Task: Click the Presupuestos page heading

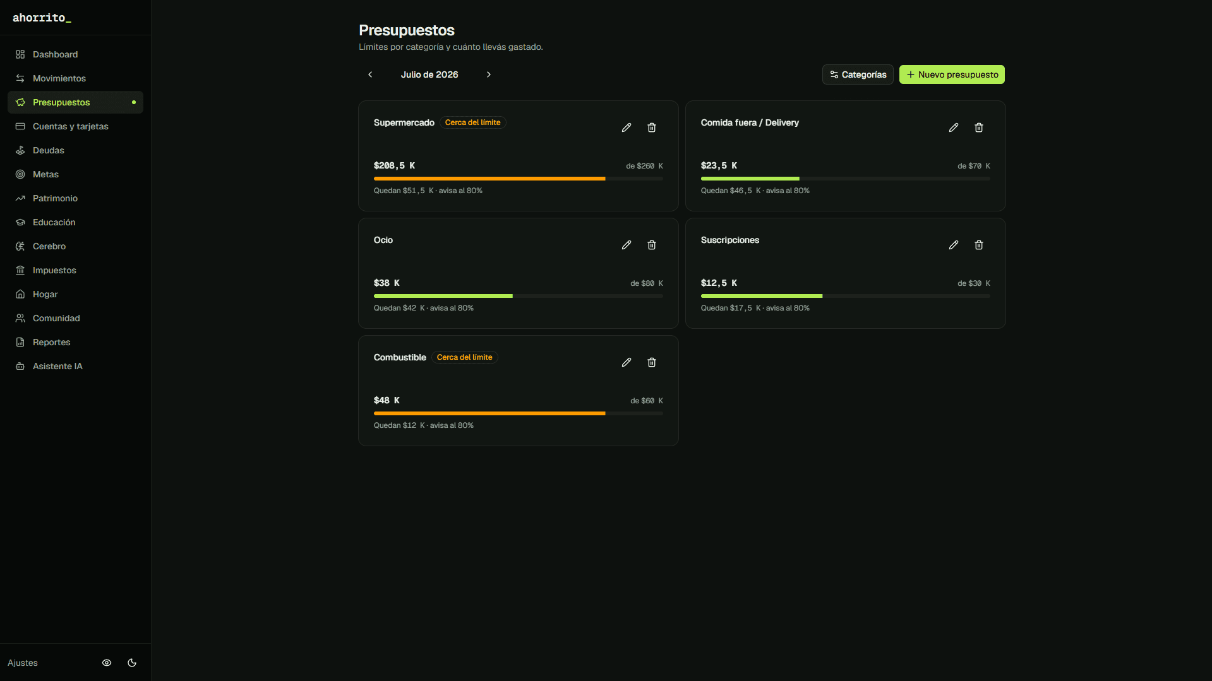Action: coord(407,30)
